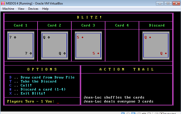Click the VirtualBox icon in title bar
Image resolution: width=181 pixels, height=114 pixels.
[x=3, y=3]
